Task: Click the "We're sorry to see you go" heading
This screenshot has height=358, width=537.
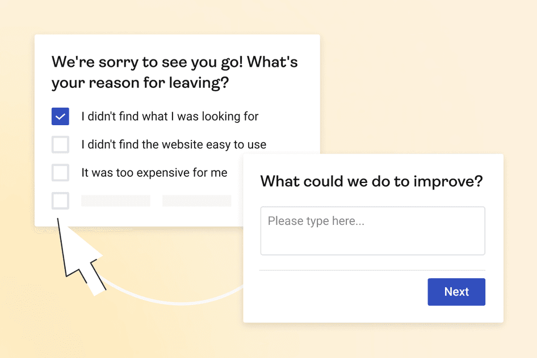Action: click(174, 72)
